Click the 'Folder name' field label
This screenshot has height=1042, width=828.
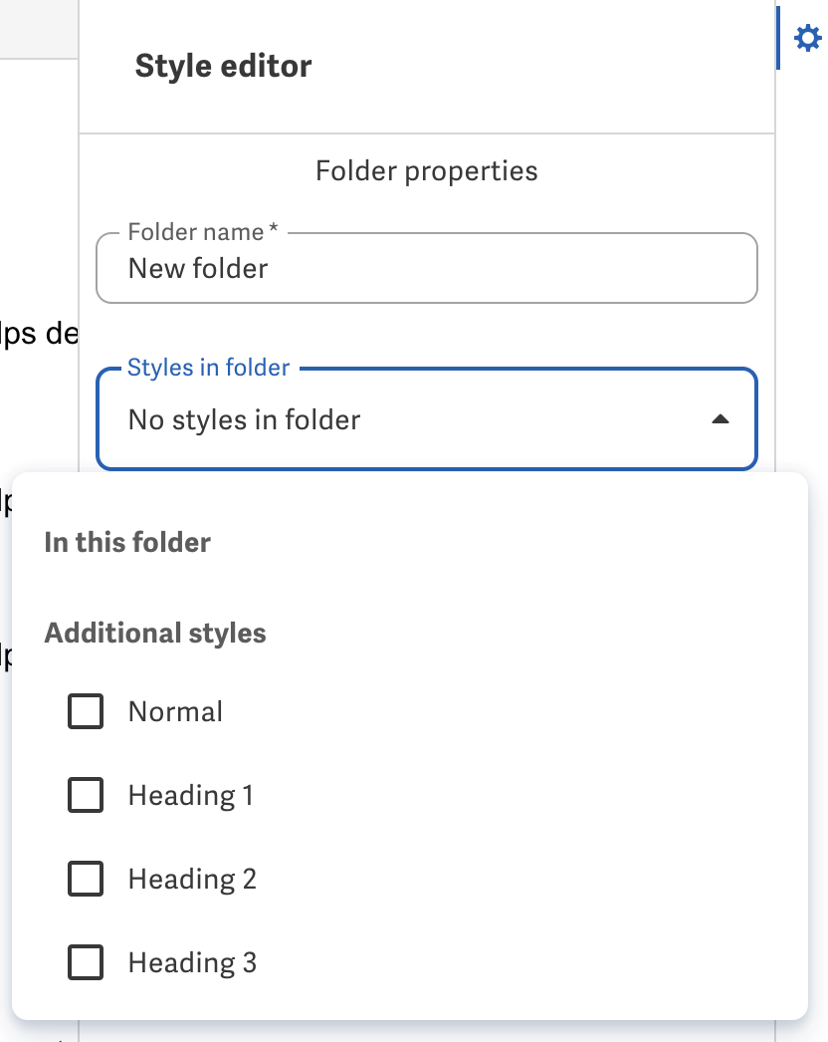pyautogui.click(x=202, y=232)
